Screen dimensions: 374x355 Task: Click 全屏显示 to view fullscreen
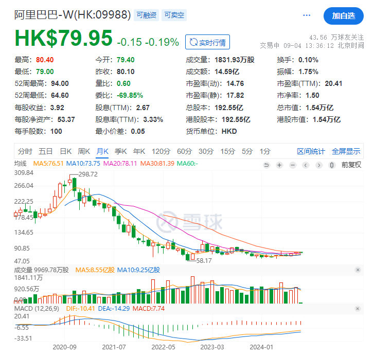pos(346,151)
